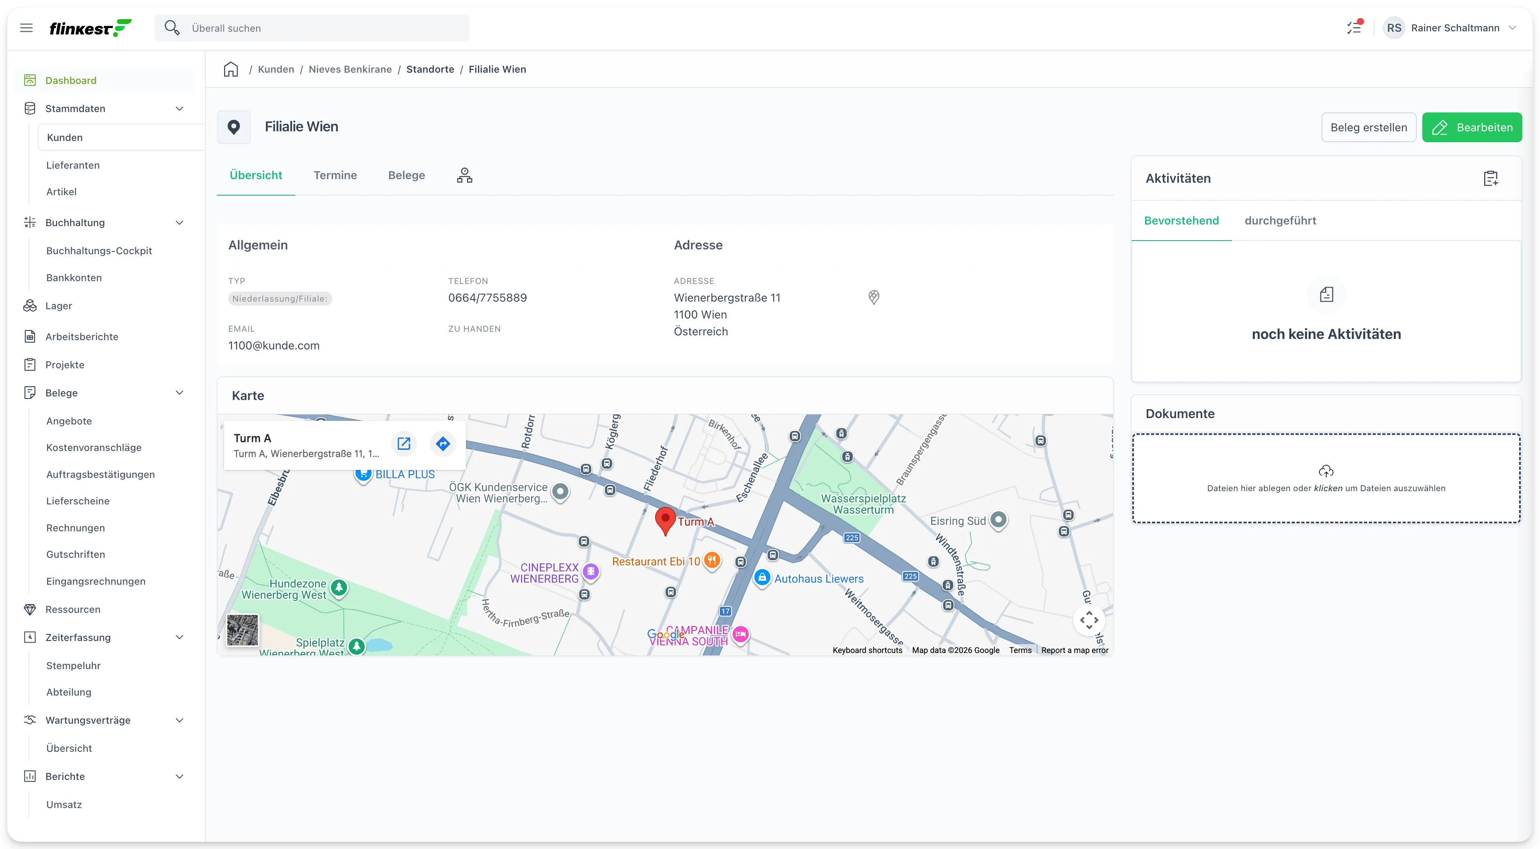Viewport: 1540px width, 849px height.
Task: Click the RS user avatar
Action: 1393,28
